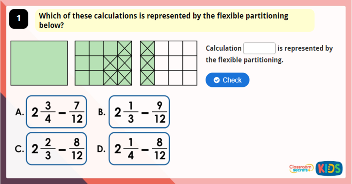Image resolution: width=352 pixels, height=184 pixels.
Task: Click the Classroom Secrets logo
Action: 301,168
